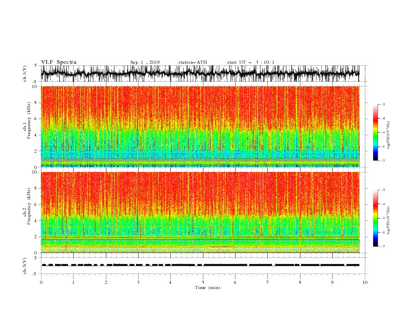The image size is (411, 317).
Task: Click the time axis tick label "8"
Action: click(x=300, y=282)
